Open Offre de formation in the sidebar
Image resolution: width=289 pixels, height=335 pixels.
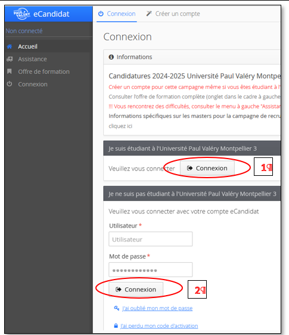click(x=49, y=72)
